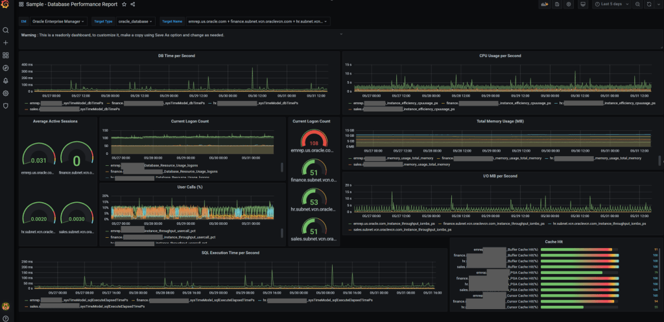
Task: Open the Last 5 days time picker
Action: [611, 5]
